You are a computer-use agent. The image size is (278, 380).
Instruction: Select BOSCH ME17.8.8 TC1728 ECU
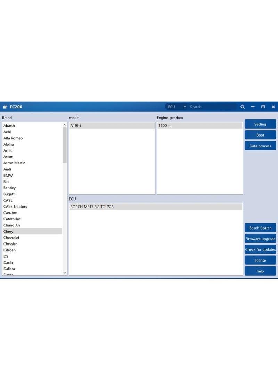(92, 207)
